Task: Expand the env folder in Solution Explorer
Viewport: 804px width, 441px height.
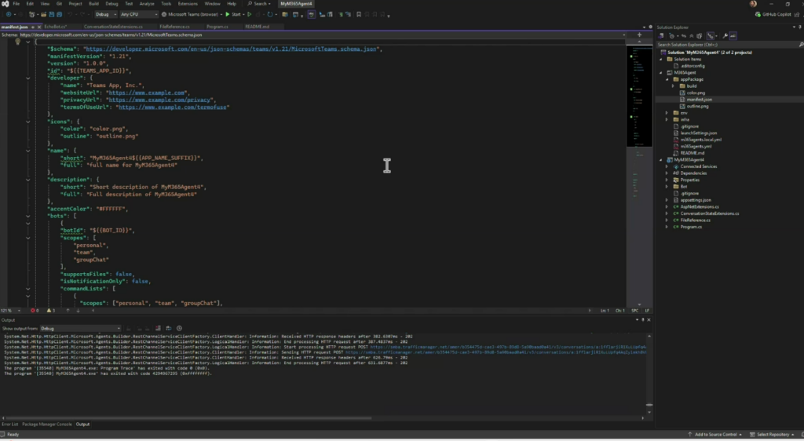Action: click(x=667, y=113)
